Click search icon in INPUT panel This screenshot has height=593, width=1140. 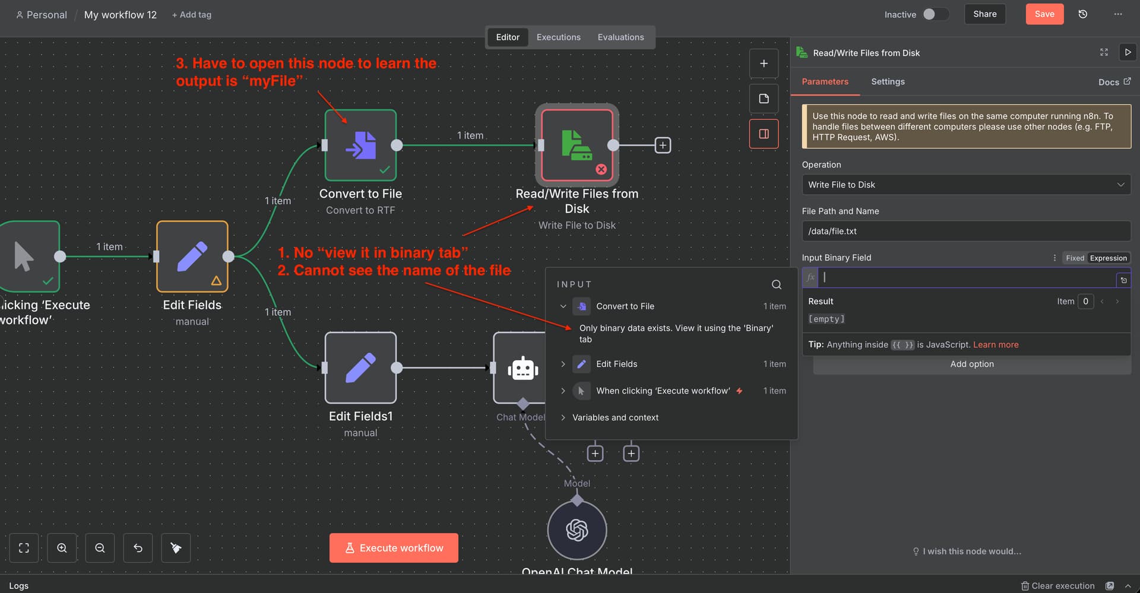point(776,285)
